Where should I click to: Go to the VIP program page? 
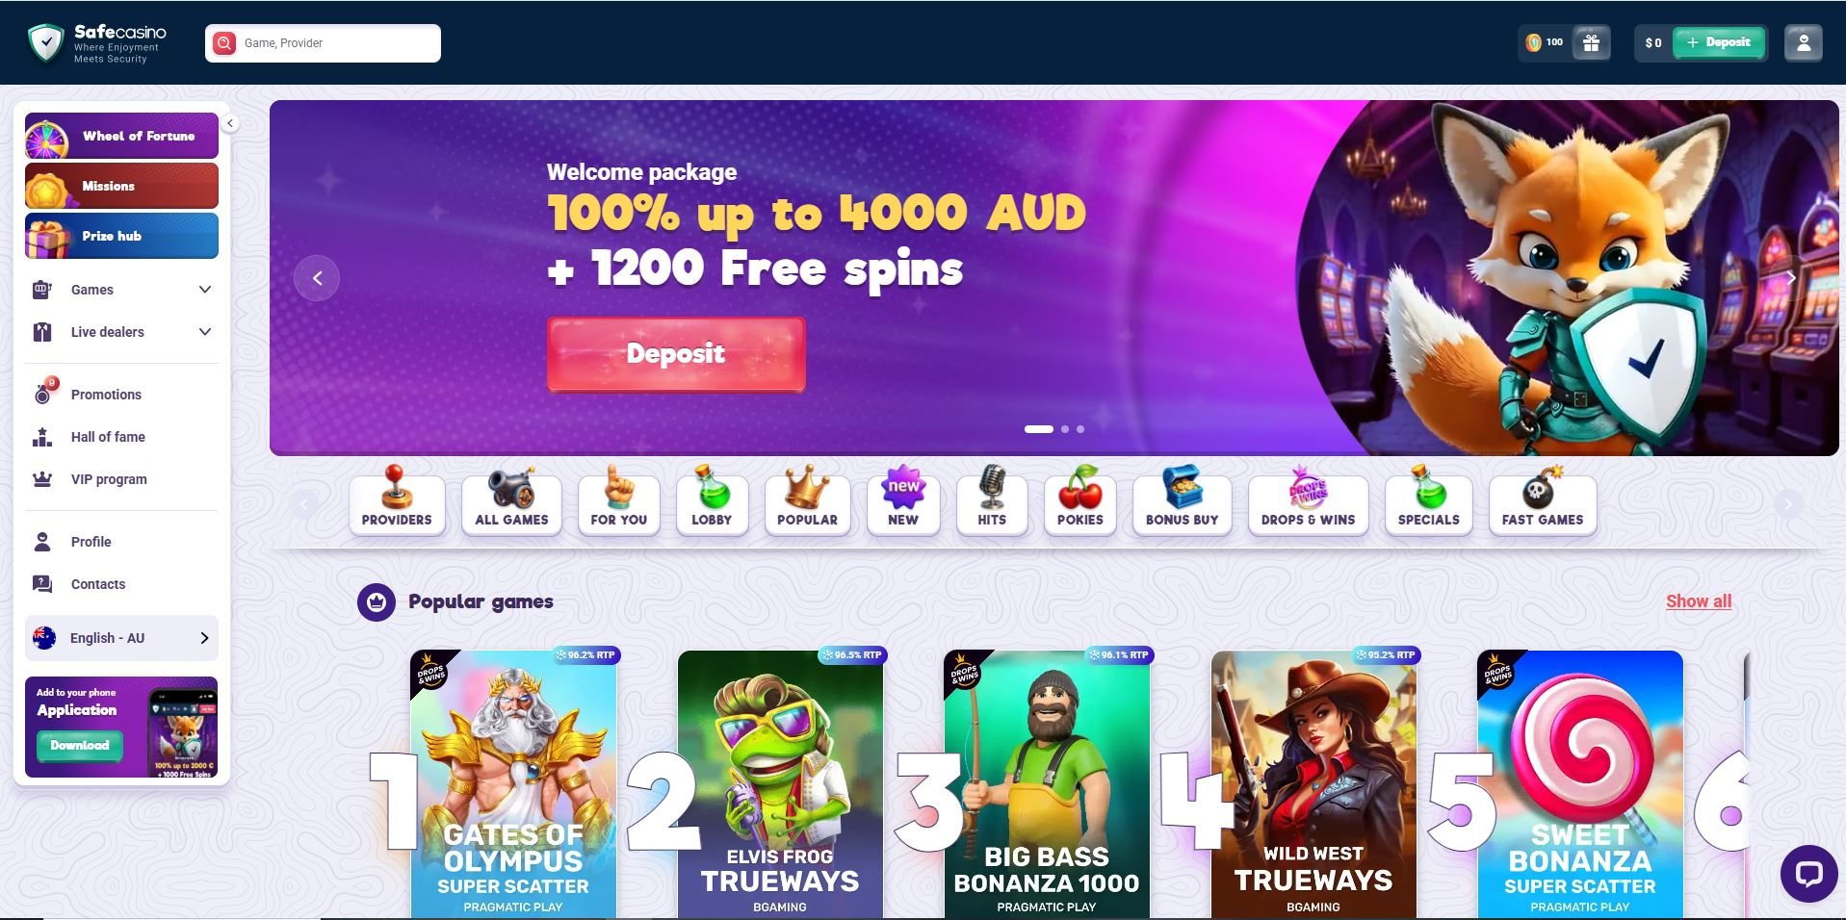click(x=109, y=479)
